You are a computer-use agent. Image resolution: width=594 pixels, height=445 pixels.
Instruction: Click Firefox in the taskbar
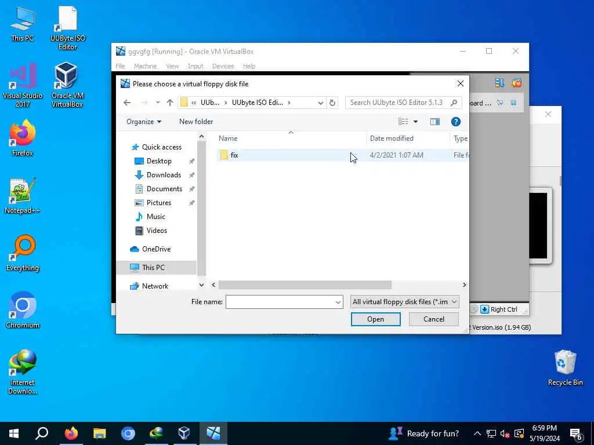tap(71, 433)
